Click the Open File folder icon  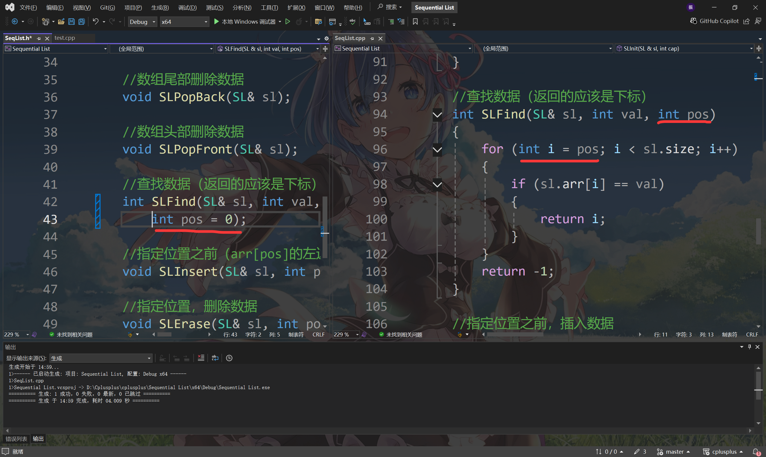[61, 22]
